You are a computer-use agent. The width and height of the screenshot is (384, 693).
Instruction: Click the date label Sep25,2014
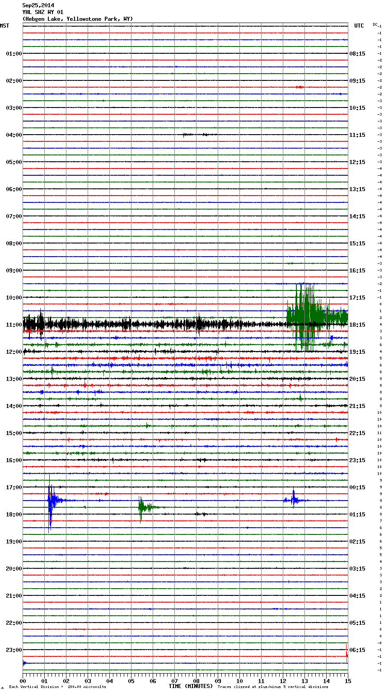(38, 5)
